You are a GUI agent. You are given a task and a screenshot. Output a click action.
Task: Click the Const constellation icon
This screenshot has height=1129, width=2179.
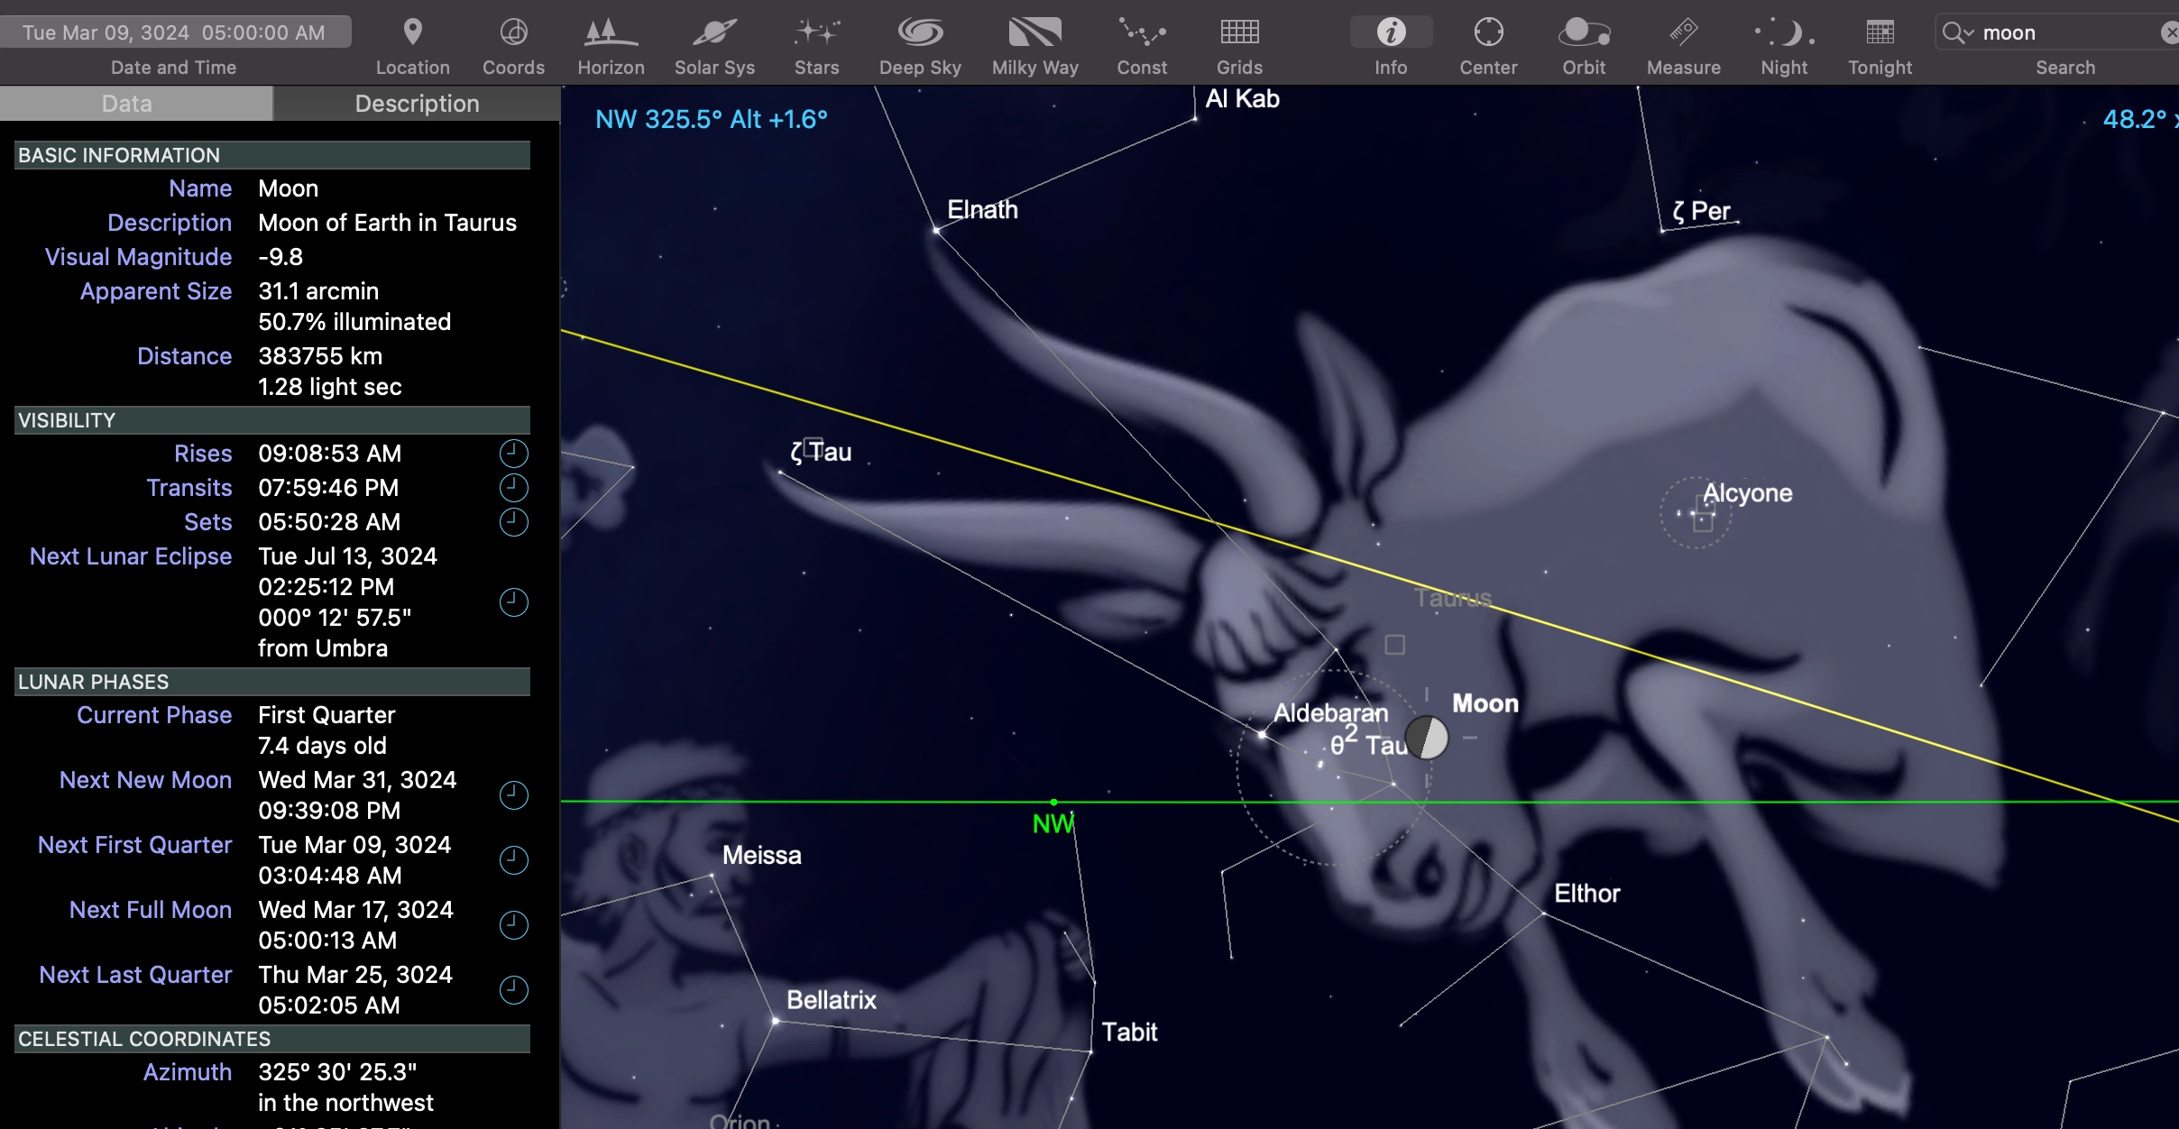click(1141, 33)
